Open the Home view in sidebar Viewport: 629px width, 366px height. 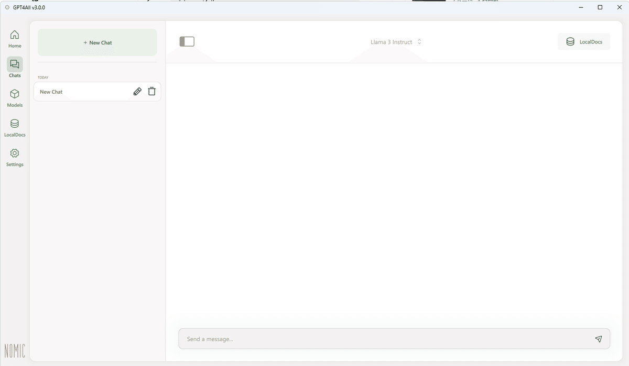point(15,39)
